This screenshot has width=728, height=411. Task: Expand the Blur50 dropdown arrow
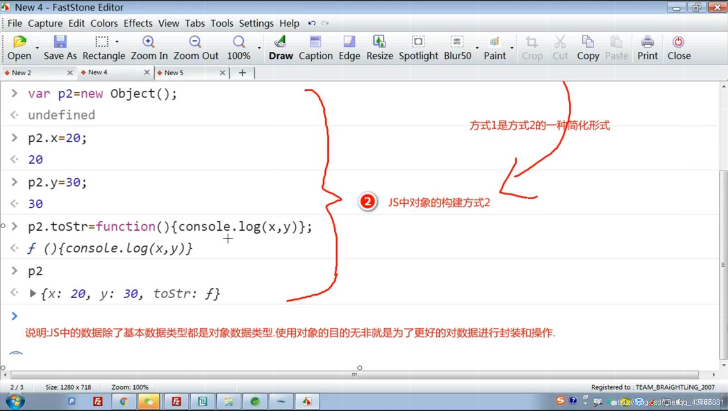477,47
